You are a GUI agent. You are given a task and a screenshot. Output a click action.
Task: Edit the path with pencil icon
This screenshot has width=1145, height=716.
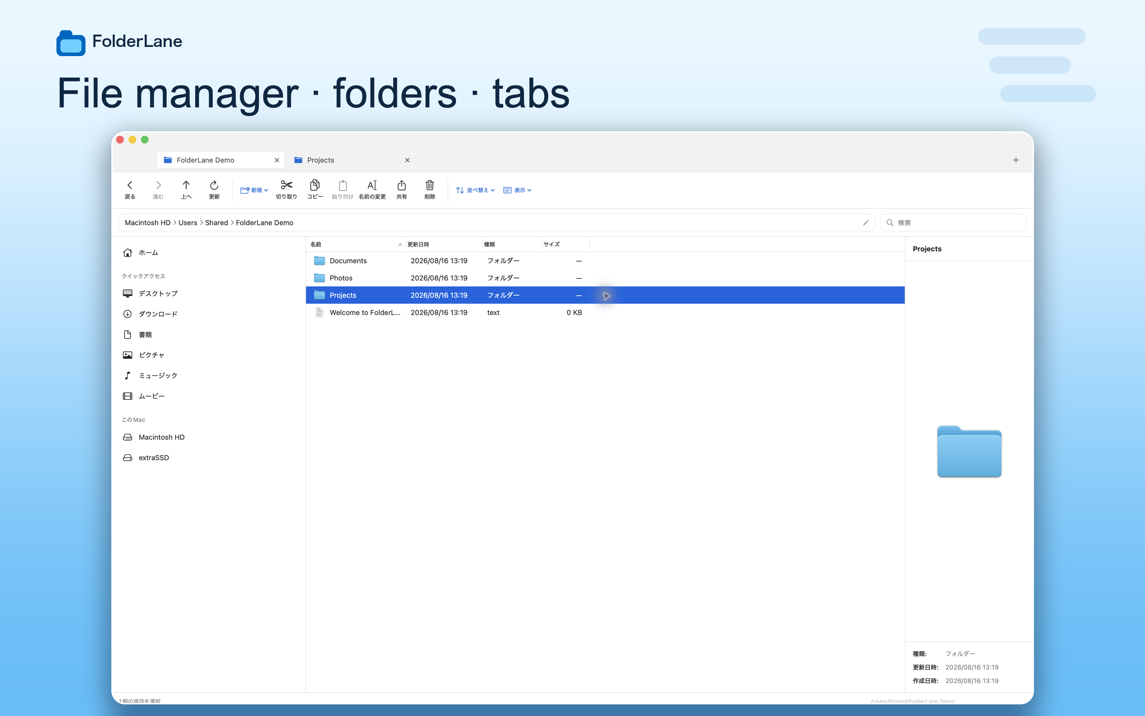click(x=866, y=223)
